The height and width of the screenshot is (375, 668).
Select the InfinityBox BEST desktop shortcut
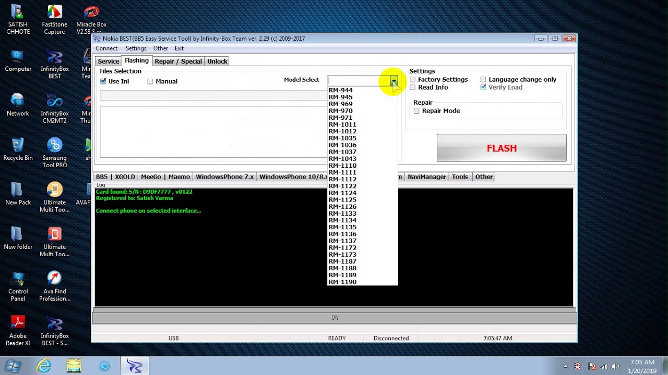[54, 65]
